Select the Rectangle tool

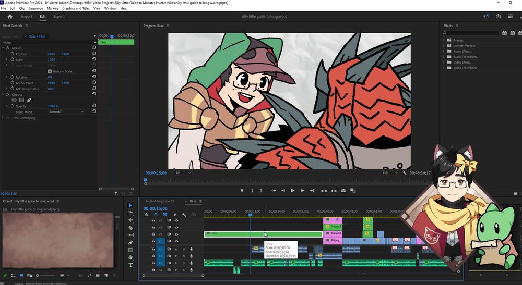coord(130,250)
